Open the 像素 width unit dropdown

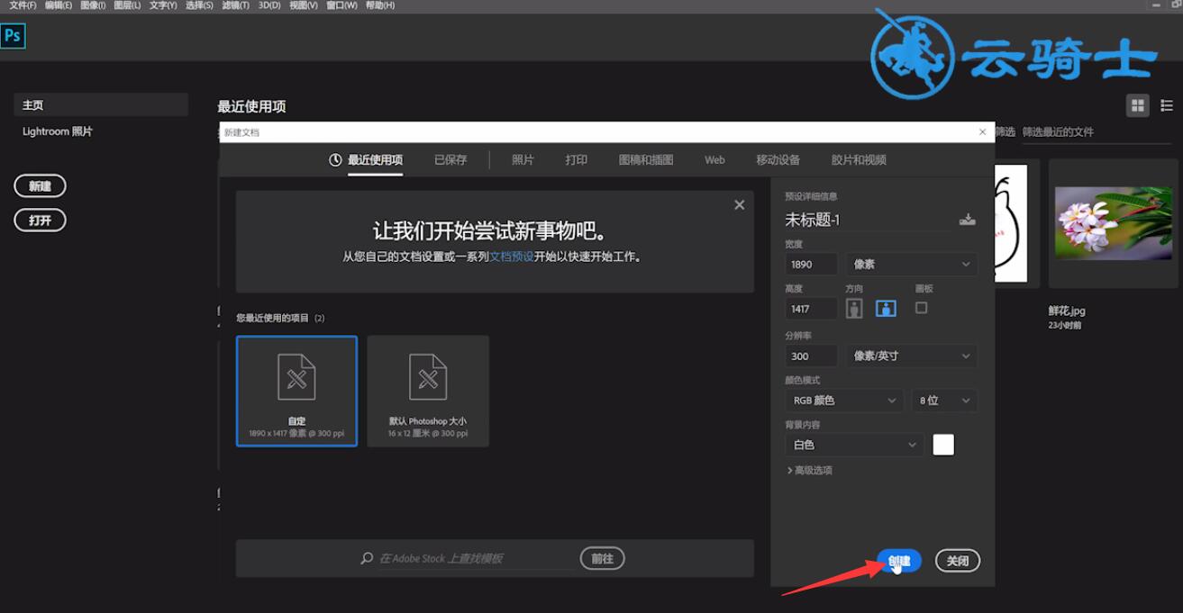pyautogui.click(x=912, y=264)
